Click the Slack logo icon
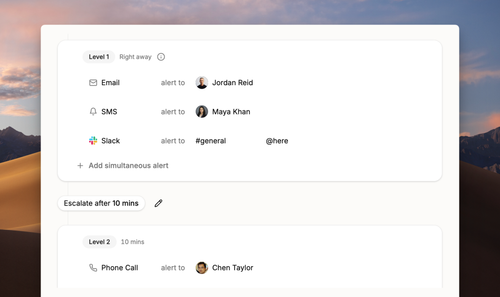 click(x=93, y=141)
